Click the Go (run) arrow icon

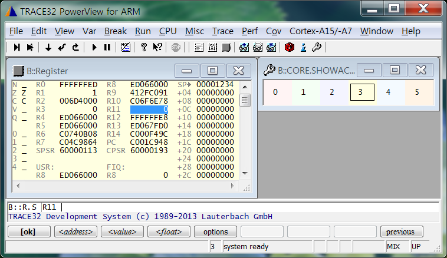(x=94, y=47)
